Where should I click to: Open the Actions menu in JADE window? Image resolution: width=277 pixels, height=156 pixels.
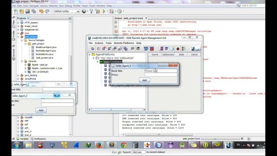pos(99,43)
